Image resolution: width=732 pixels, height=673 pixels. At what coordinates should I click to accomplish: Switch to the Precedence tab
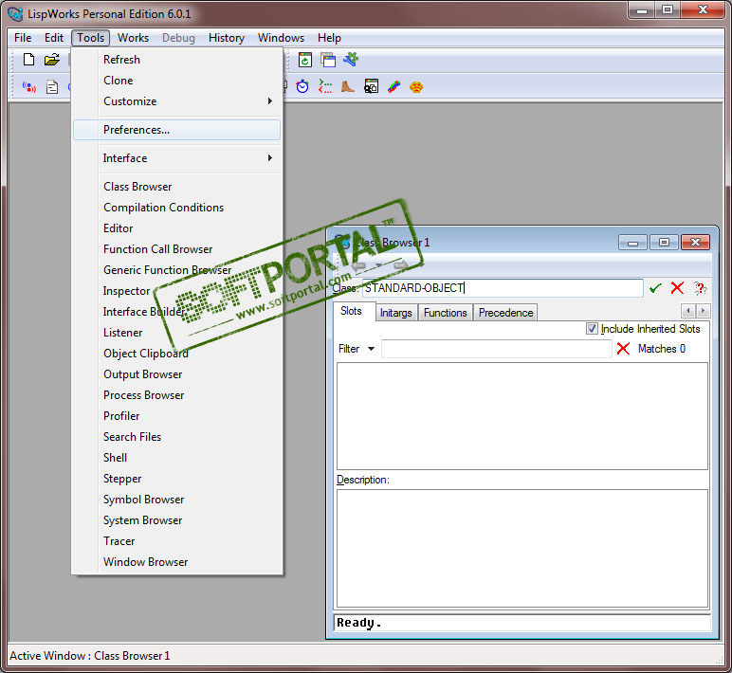[x=505, y=313]
